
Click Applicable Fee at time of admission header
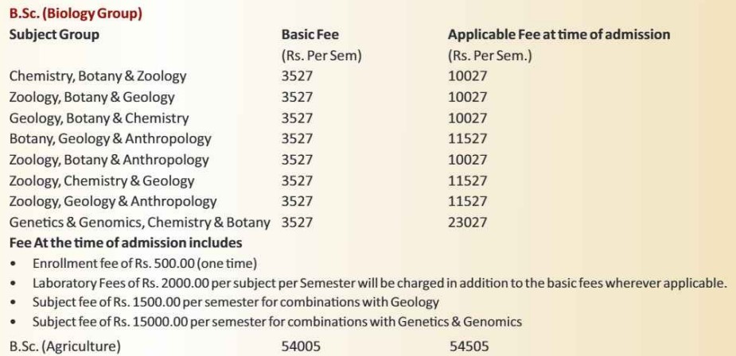click(x=559, y=35)
